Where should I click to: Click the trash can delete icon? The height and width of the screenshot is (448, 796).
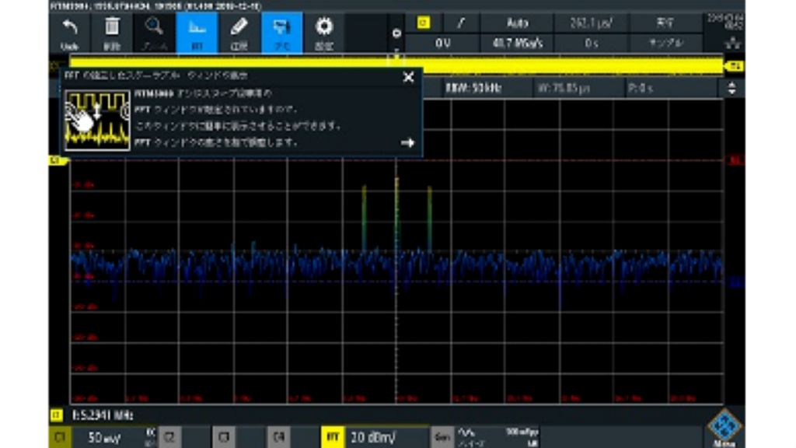point(112,33)
